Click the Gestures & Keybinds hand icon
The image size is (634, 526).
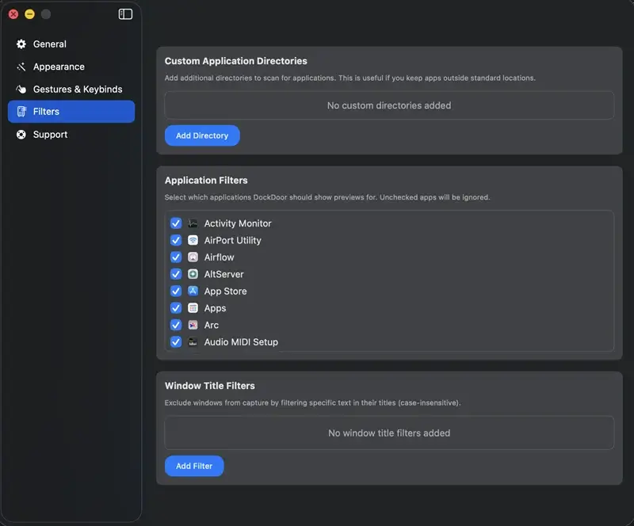click(x=21, y=90)
